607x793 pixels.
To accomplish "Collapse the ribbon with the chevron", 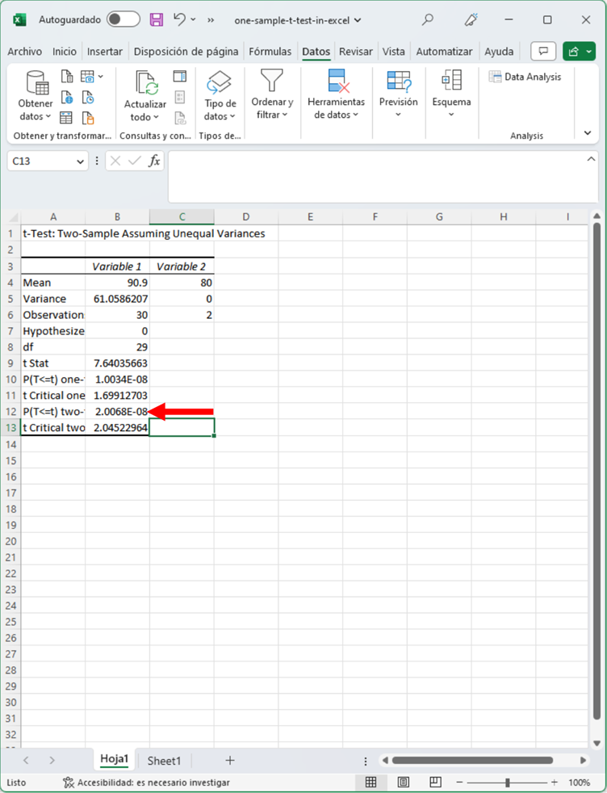I will point(587,133).
